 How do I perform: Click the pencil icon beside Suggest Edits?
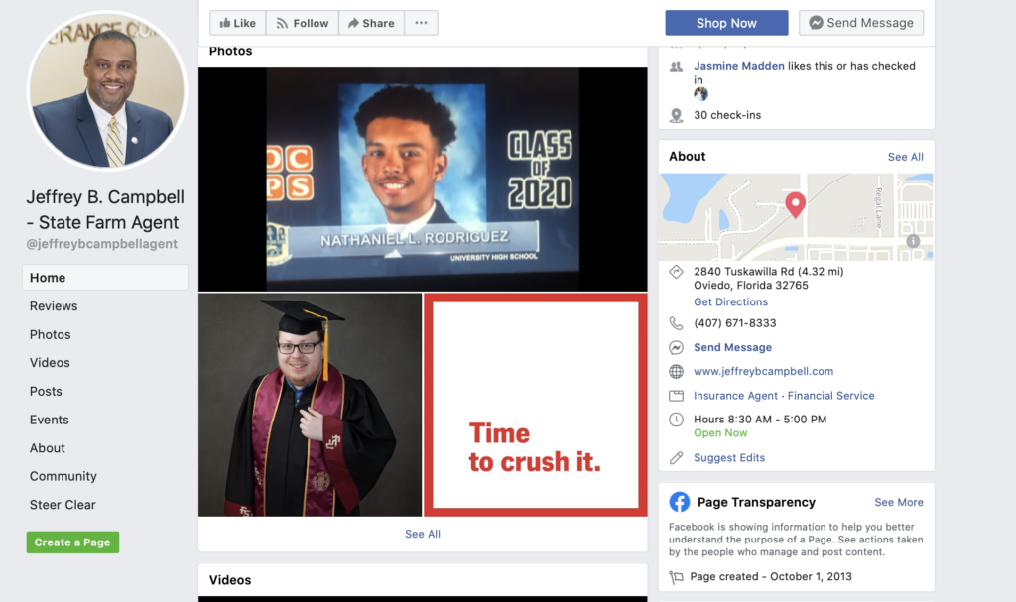click(676, 457)
